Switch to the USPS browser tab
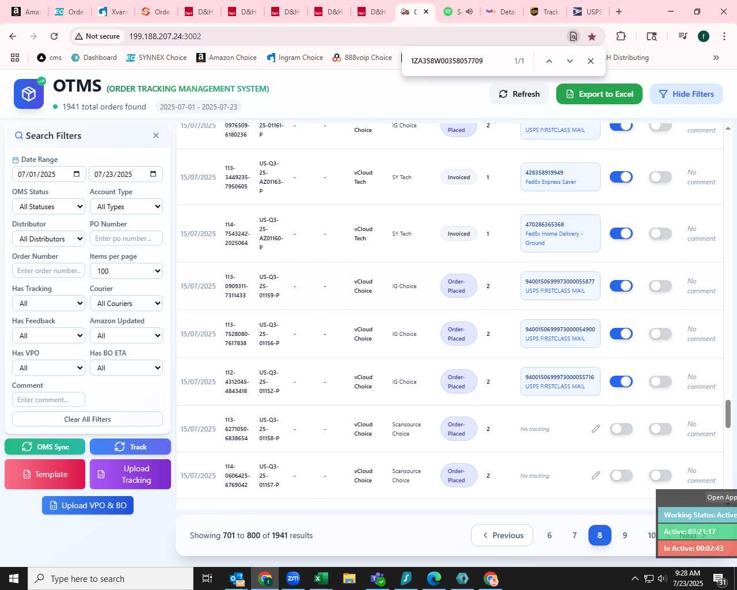This screenshot has height=590, width=737. [x=587, y=12]
